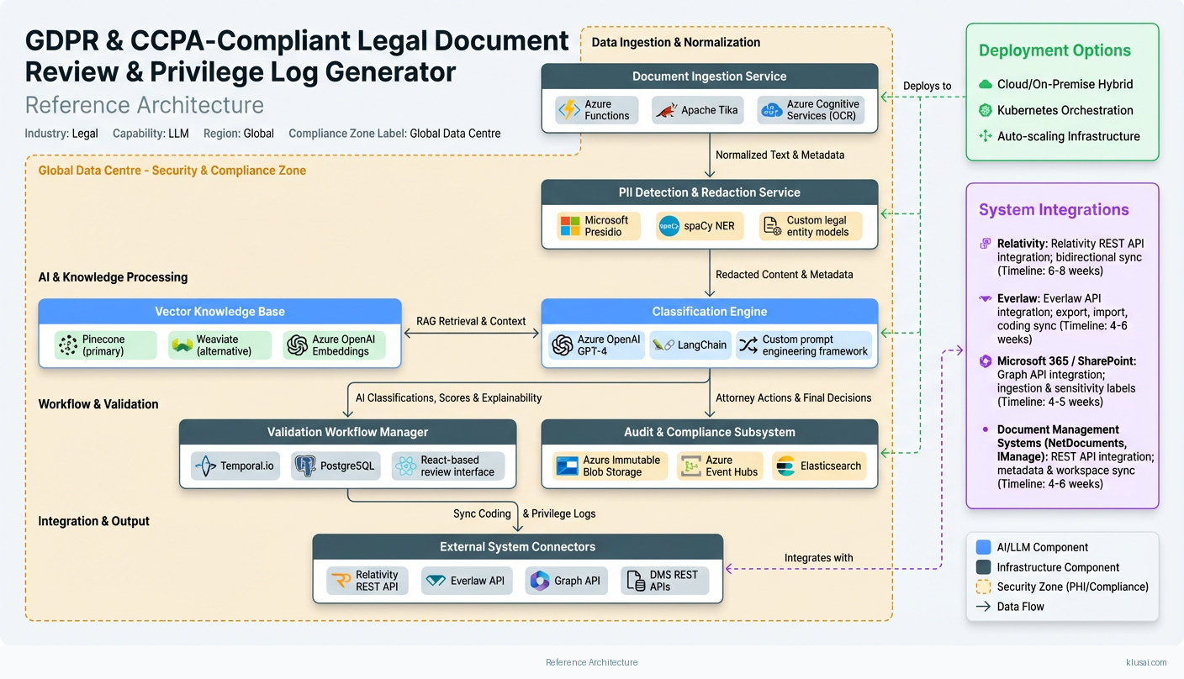
Task: Select the Classification Engine header
Action: [x=709, y=312]
